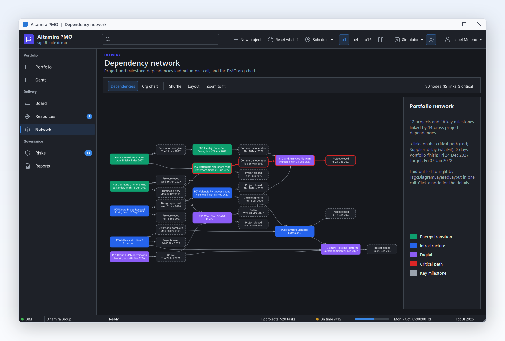Image resolution: width=505 pixels, height=341 pixels.
Task: Set simulation speed to x4
Action: 356,40
